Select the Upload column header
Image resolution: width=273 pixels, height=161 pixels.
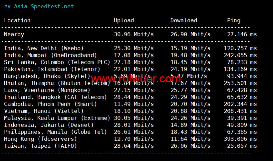(x=124, y=21)
